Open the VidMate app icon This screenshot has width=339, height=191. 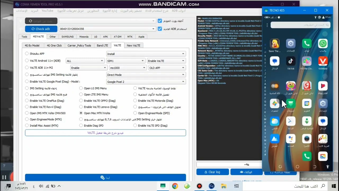323,61
